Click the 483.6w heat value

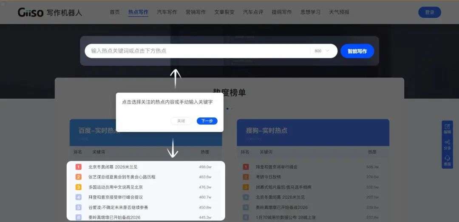tap(205, 177)
